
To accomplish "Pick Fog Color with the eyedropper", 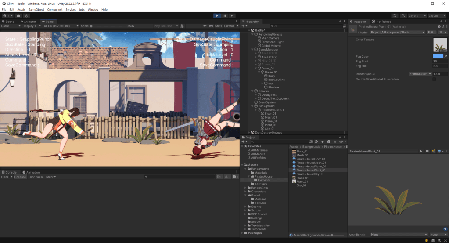I will click(446, 56).
